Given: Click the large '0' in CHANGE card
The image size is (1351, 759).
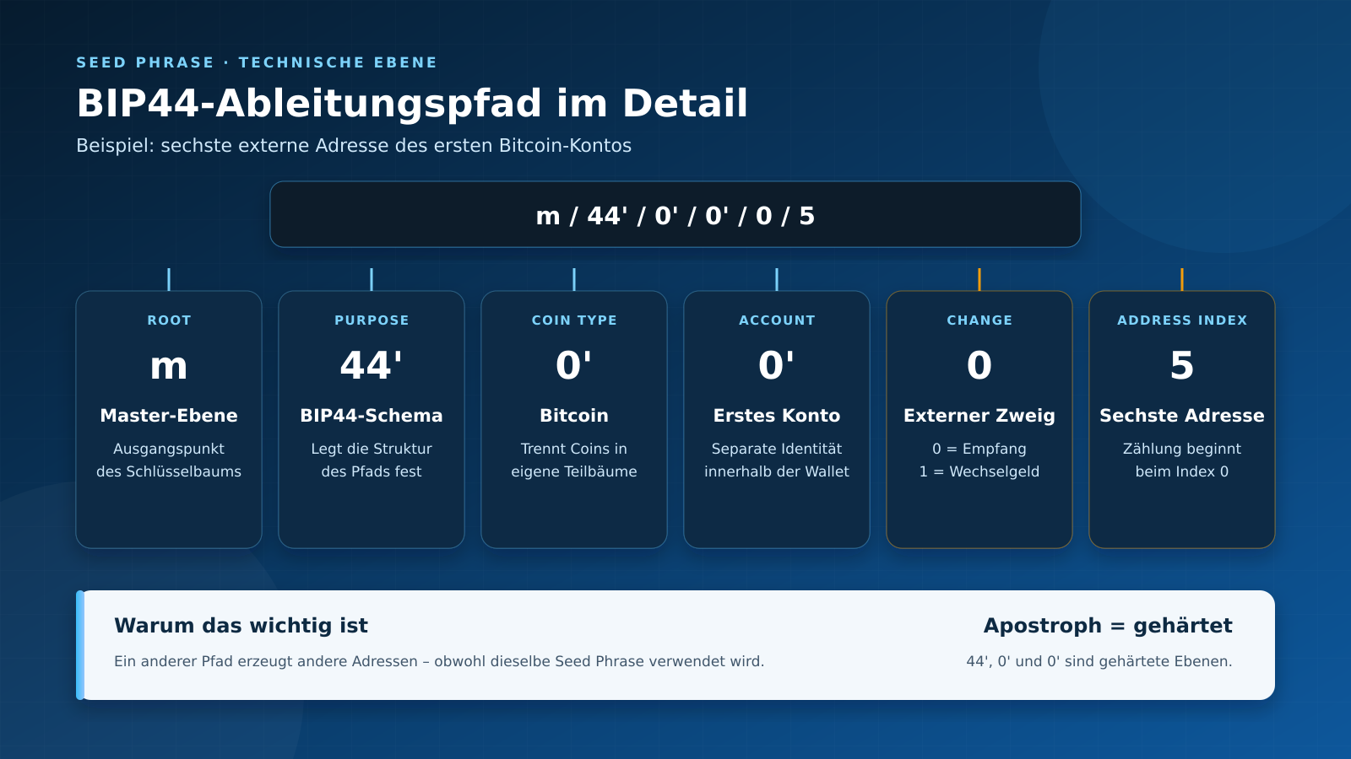Looking at the screenshot, I should (979, 365).
